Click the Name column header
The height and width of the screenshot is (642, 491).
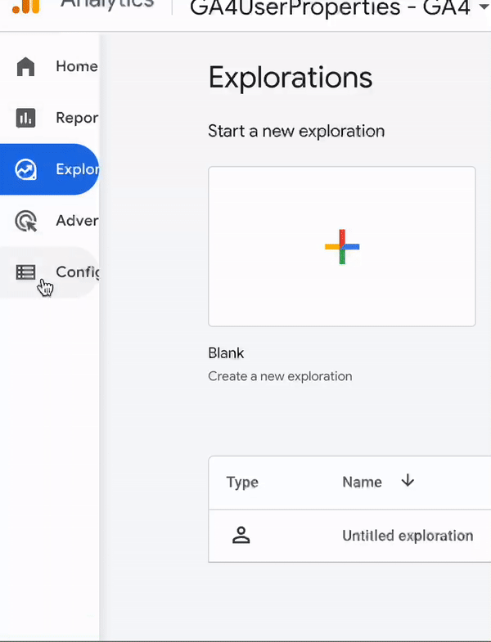(362, 482)
